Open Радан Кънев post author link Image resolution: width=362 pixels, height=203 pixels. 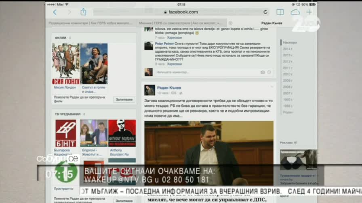(169, 88)
